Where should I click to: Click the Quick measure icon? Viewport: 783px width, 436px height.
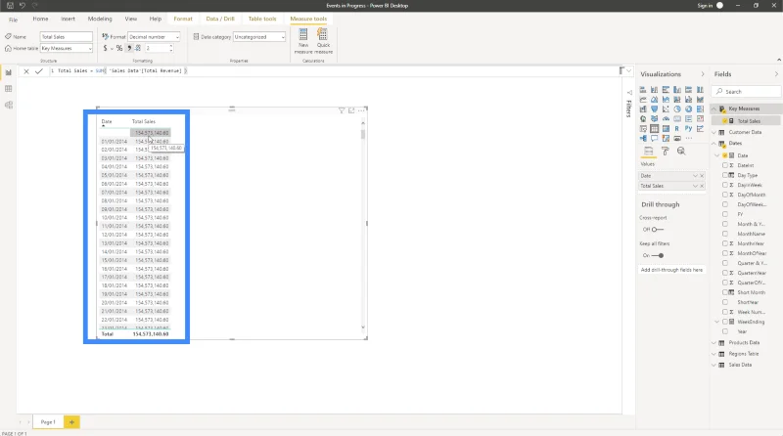point(323,35)
